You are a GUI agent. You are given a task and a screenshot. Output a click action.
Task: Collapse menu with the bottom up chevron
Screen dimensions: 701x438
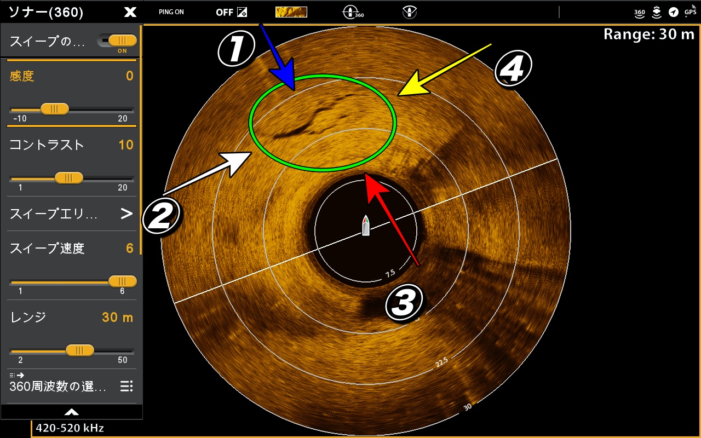click(x=72, y=412)
